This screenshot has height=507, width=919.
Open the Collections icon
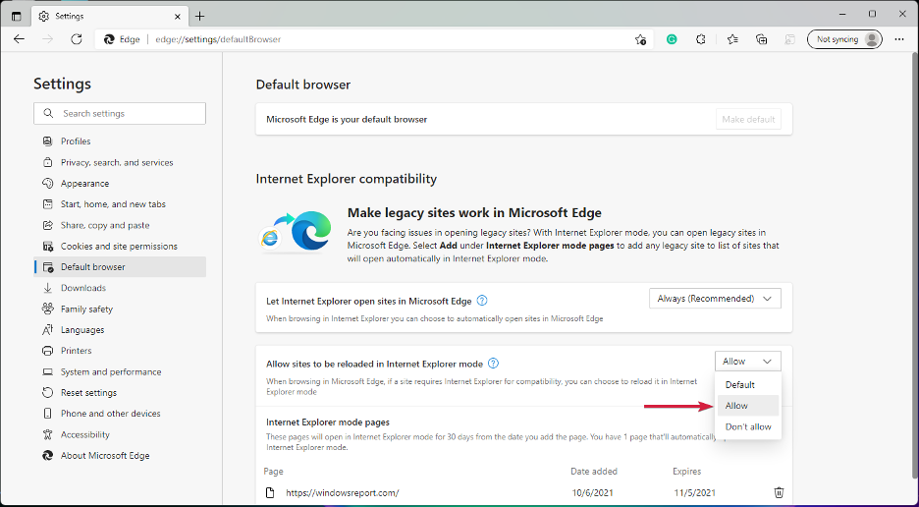[761, 39]
